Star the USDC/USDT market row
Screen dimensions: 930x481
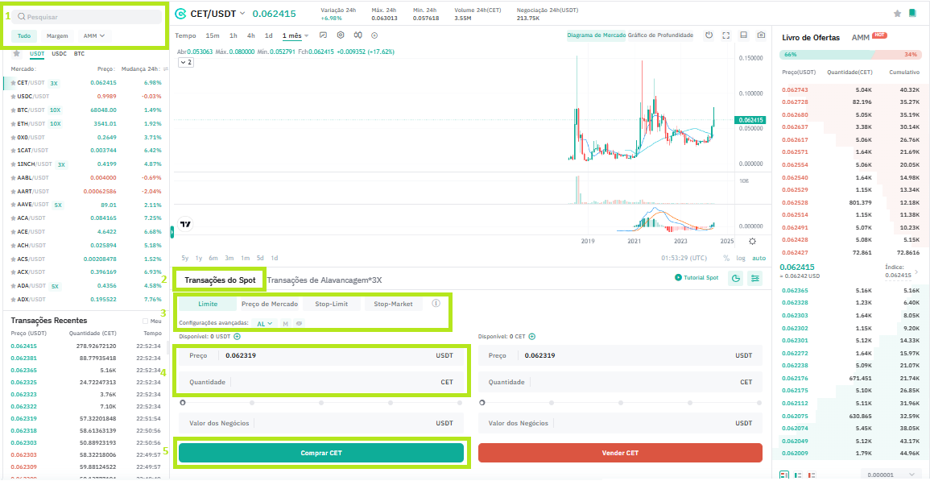tap(13, 96)
